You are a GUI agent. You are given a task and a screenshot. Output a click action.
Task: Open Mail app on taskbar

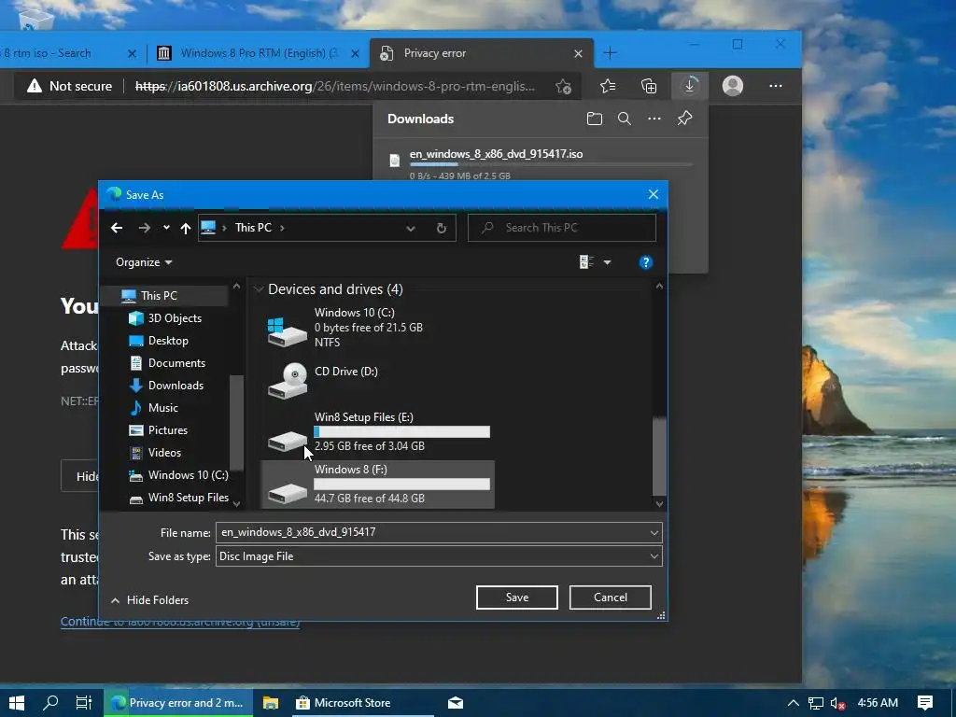click(x=456, y=702)
